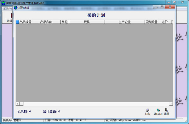Click the scrollbar left arrow
Viewport: 189px width, 124px height.
pyautogui.click(x=18, y=104)
